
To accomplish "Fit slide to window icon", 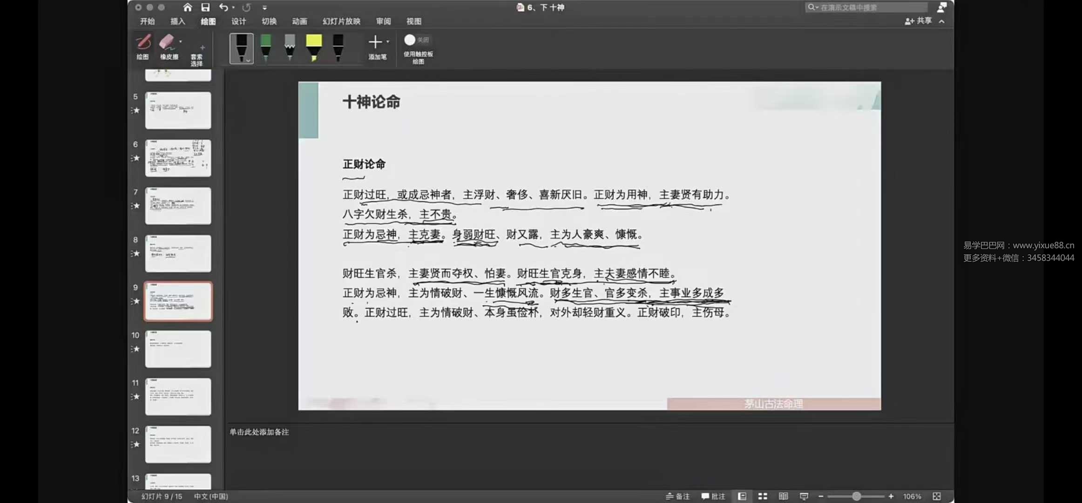I will pyautogui.click(x=937, y=496).
